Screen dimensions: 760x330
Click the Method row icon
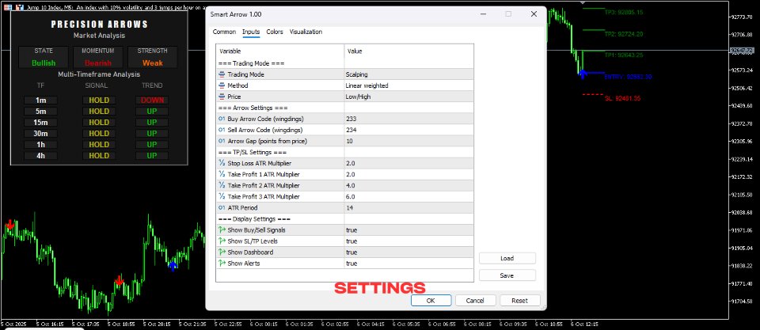coord(222,85)
